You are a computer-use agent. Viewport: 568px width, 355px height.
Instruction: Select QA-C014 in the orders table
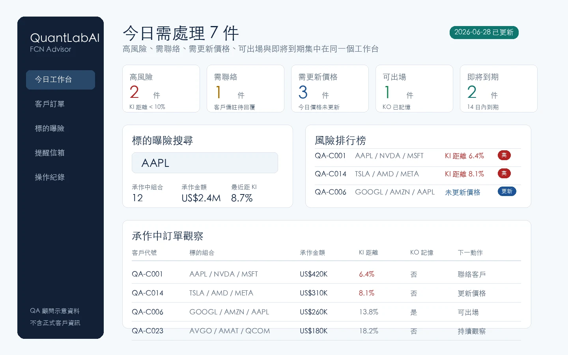[148, 293]
